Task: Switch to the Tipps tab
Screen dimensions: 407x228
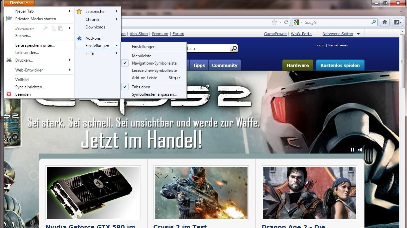Action: click(x=199, y=65)
